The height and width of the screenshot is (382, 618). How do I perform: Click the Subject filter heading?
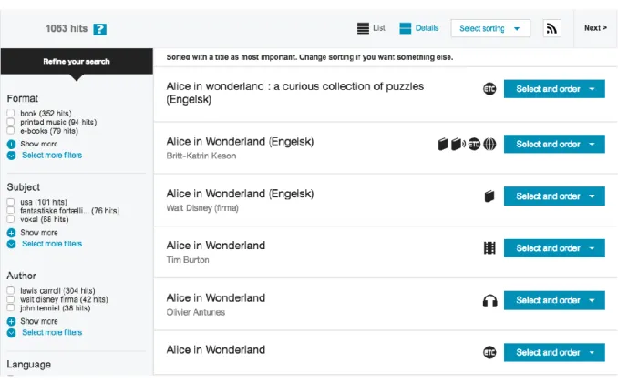point(24,187)
